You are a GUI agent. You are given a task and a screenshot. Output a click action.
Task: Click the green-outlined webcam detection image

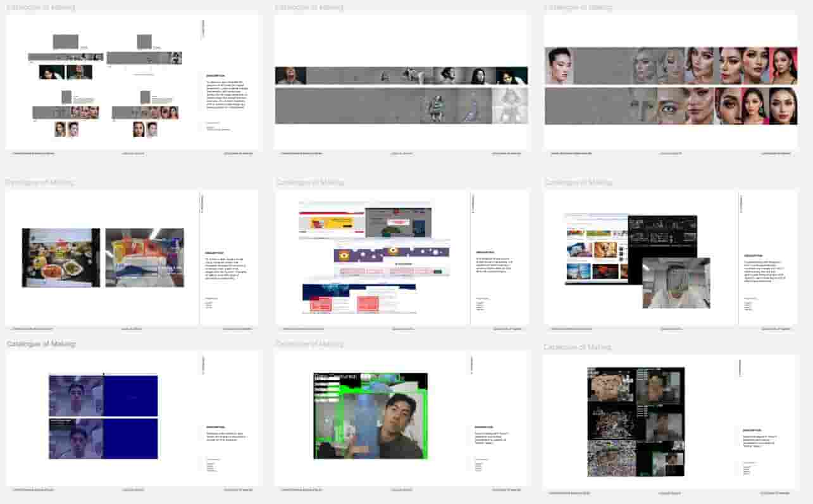click(x=370, y=416)
